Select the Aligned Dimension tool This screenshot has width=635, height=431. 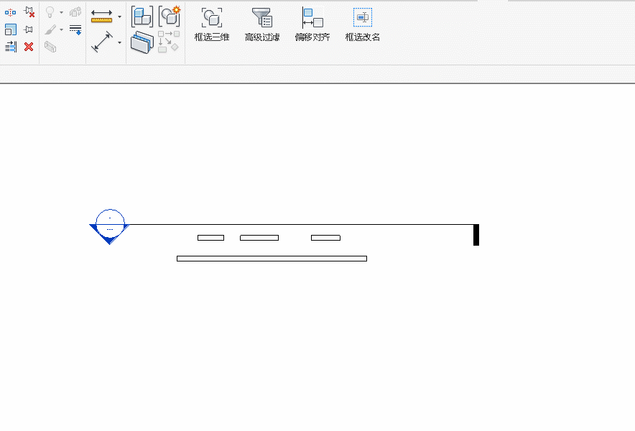coord(102,42)
